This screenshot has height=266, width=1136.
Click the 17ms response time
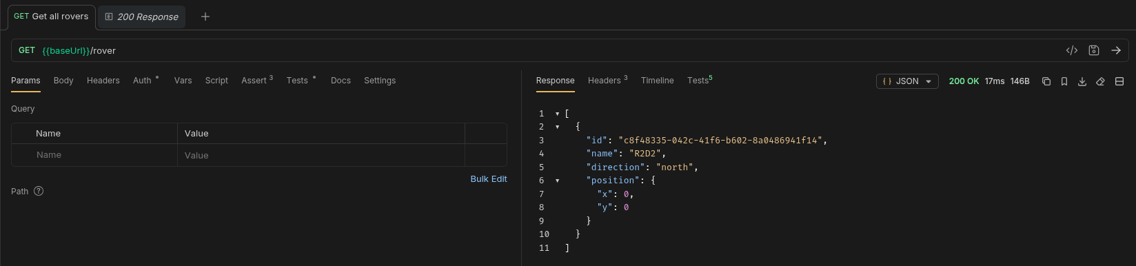995,81
